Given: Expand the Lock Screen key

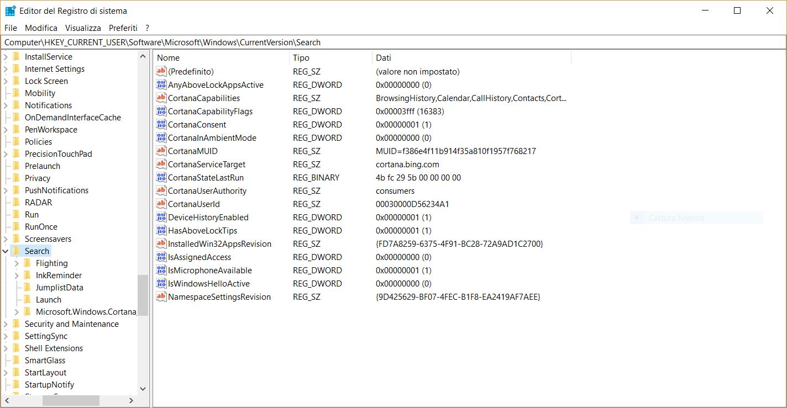Looking at the screenshot, I should pyautogui.click(x=6, y=81).
